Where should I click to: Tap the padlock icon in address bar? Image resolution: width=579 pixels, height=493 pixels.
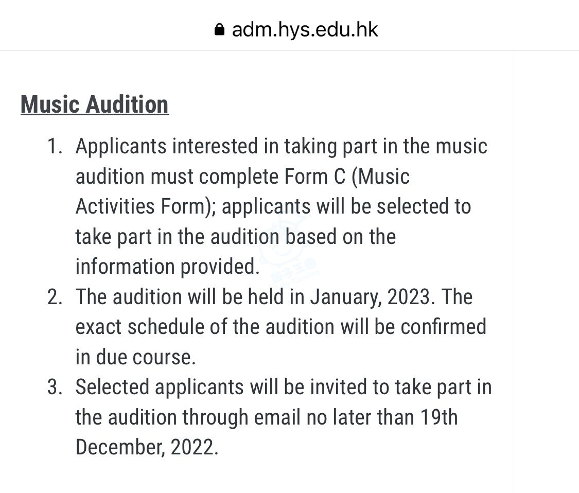219,29
